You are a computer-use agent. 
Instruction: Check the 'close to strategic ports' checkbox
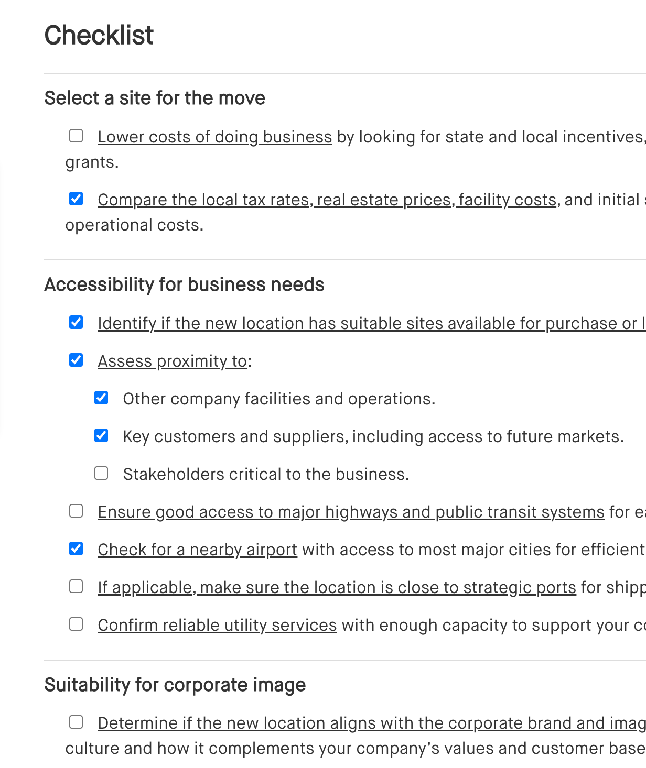click(x=76, y=587)
